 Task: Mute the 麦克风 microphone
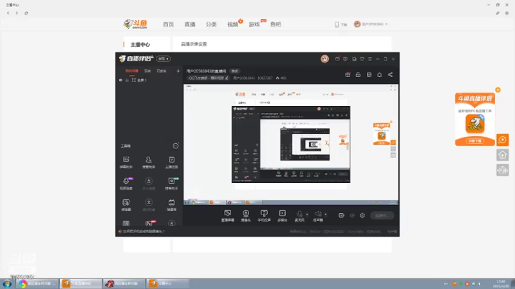299,216
